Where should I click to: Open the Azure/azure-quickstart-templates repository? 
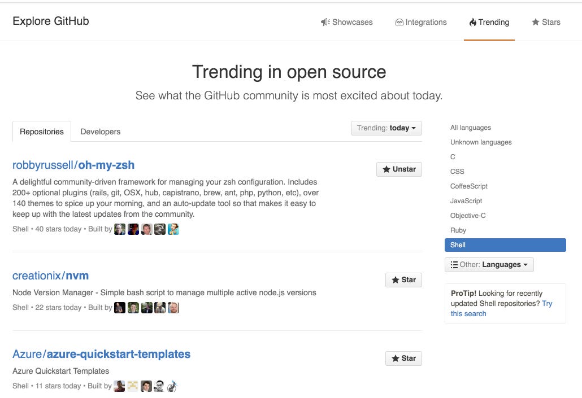click(101, 354)
